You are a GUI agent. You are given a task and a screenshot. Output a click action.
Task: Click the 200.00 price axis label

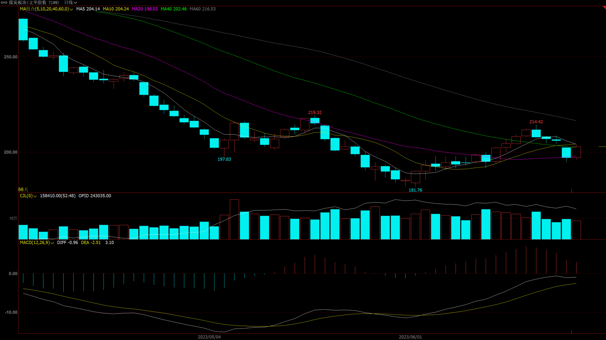10,152
